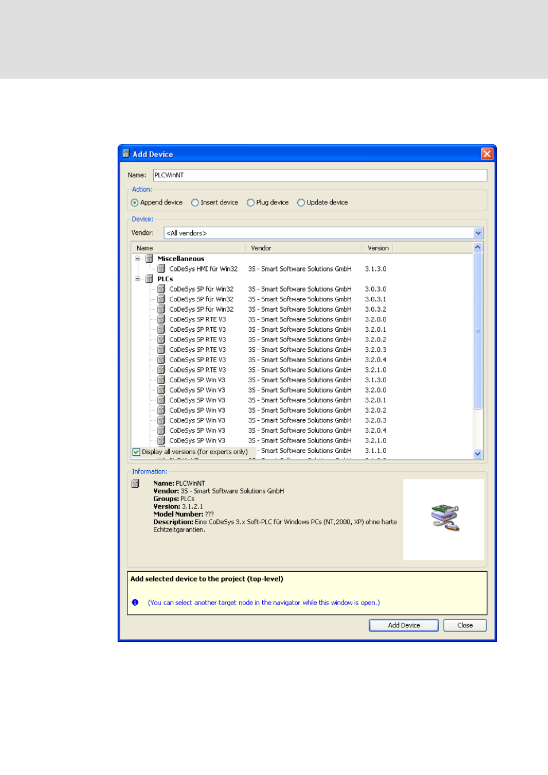This screenshot has height=775, width=548.
Task: Select the 'Miscellaneous' group label
Action: tap(181, 259)
